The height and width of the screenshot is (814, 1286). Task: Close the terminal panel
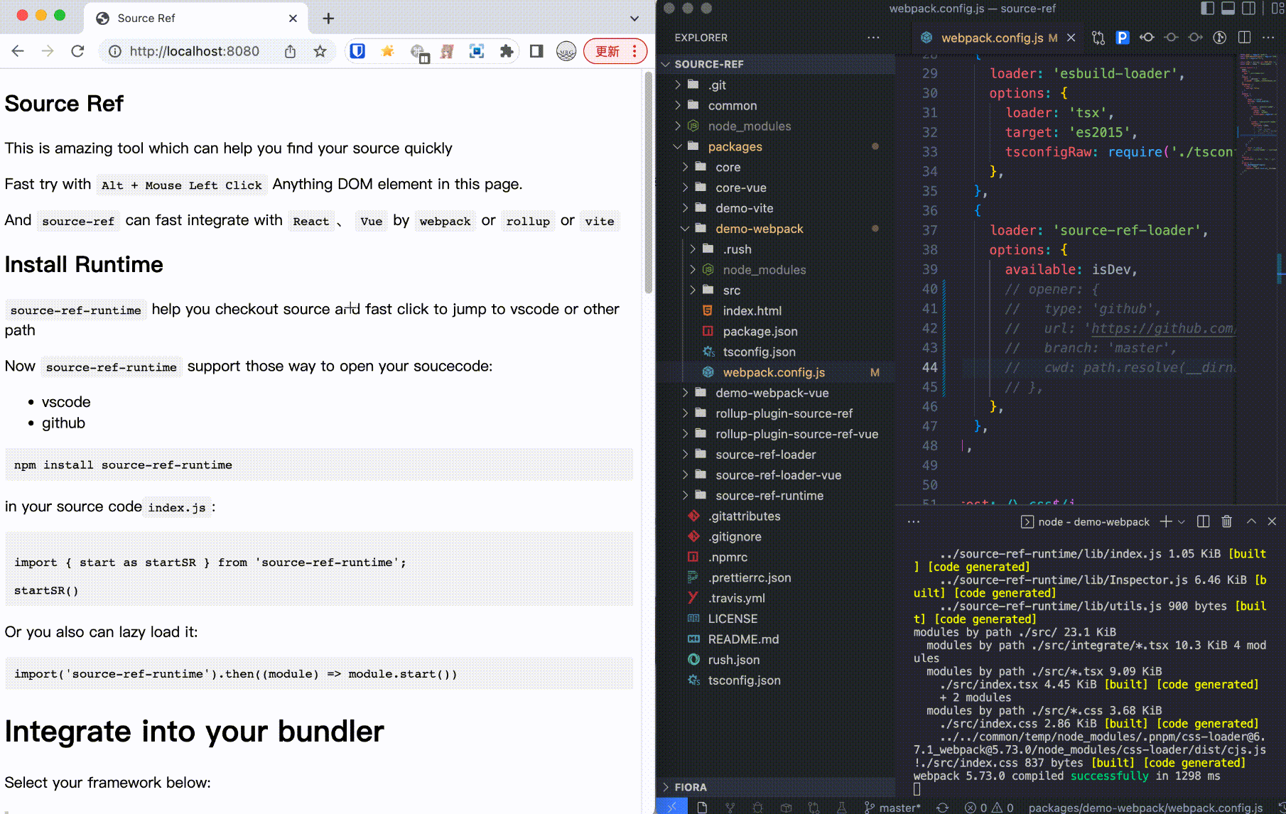click(1272, 522)
